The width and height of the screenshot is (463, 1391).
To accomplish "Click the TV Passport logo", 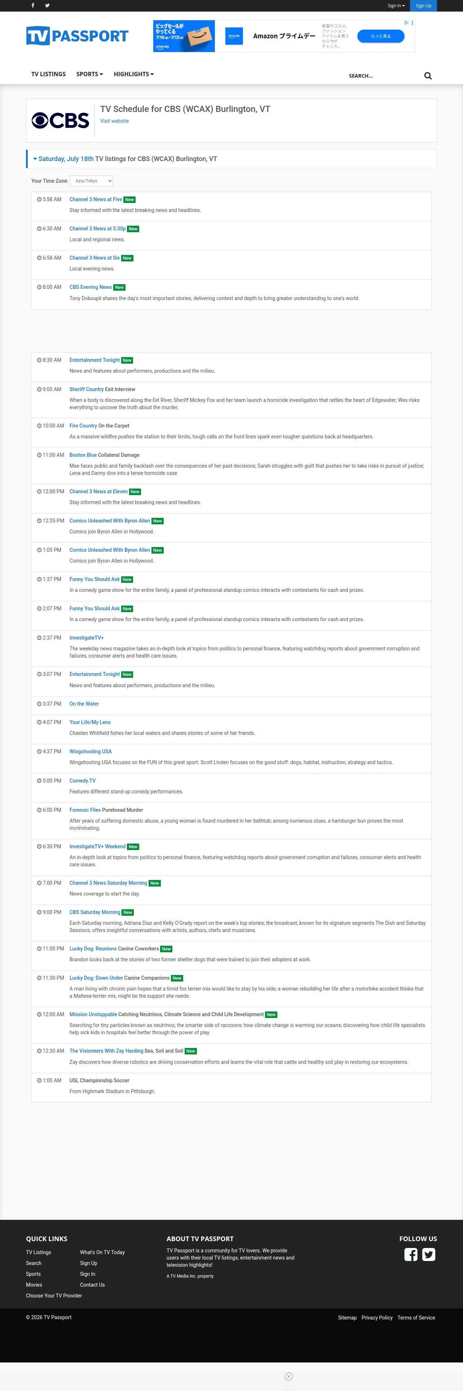I will pos(77,36).
